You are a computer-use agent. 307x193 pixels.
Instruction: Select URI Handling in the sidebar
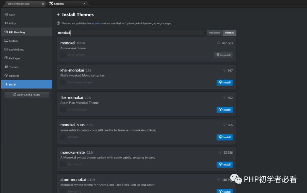tap(17, 32)
